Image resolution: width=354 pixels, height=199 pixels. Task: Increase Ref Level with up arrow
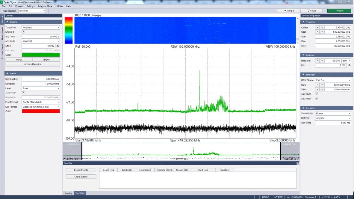pos(317,61)
